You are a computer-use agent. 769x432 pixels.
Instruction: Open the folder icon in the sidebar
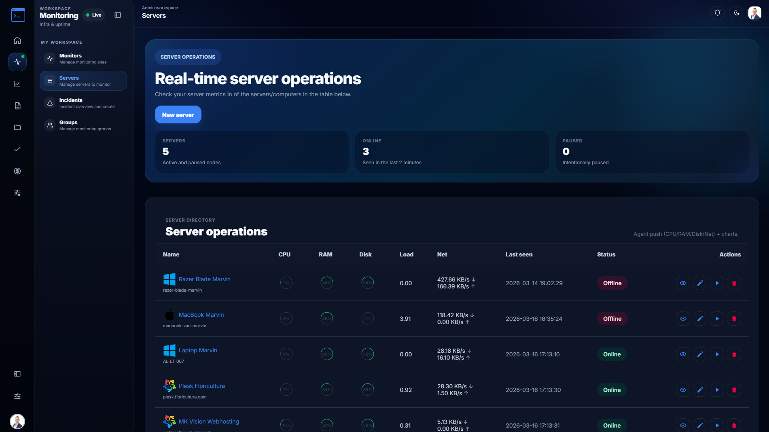coord(17,127)
